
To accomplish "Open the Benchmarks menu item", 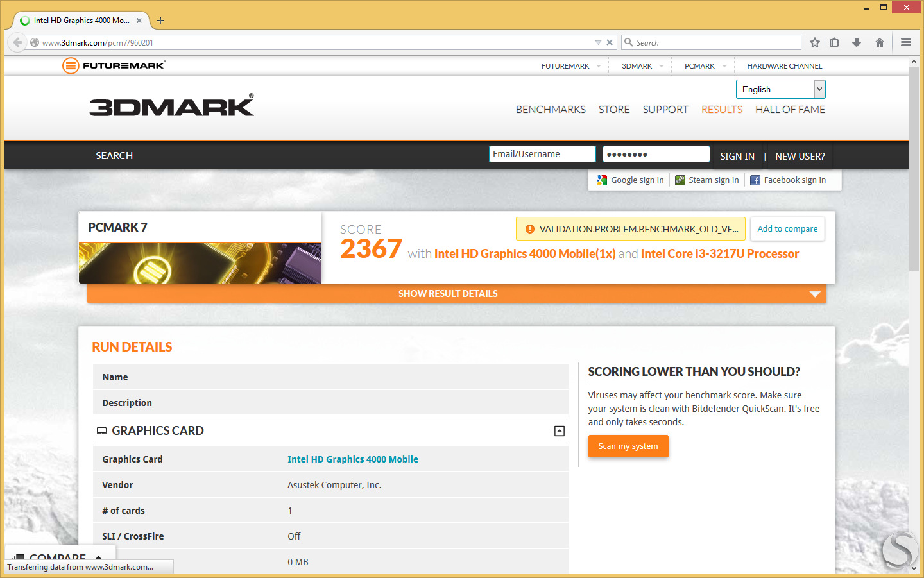I will tap(551, 110).
